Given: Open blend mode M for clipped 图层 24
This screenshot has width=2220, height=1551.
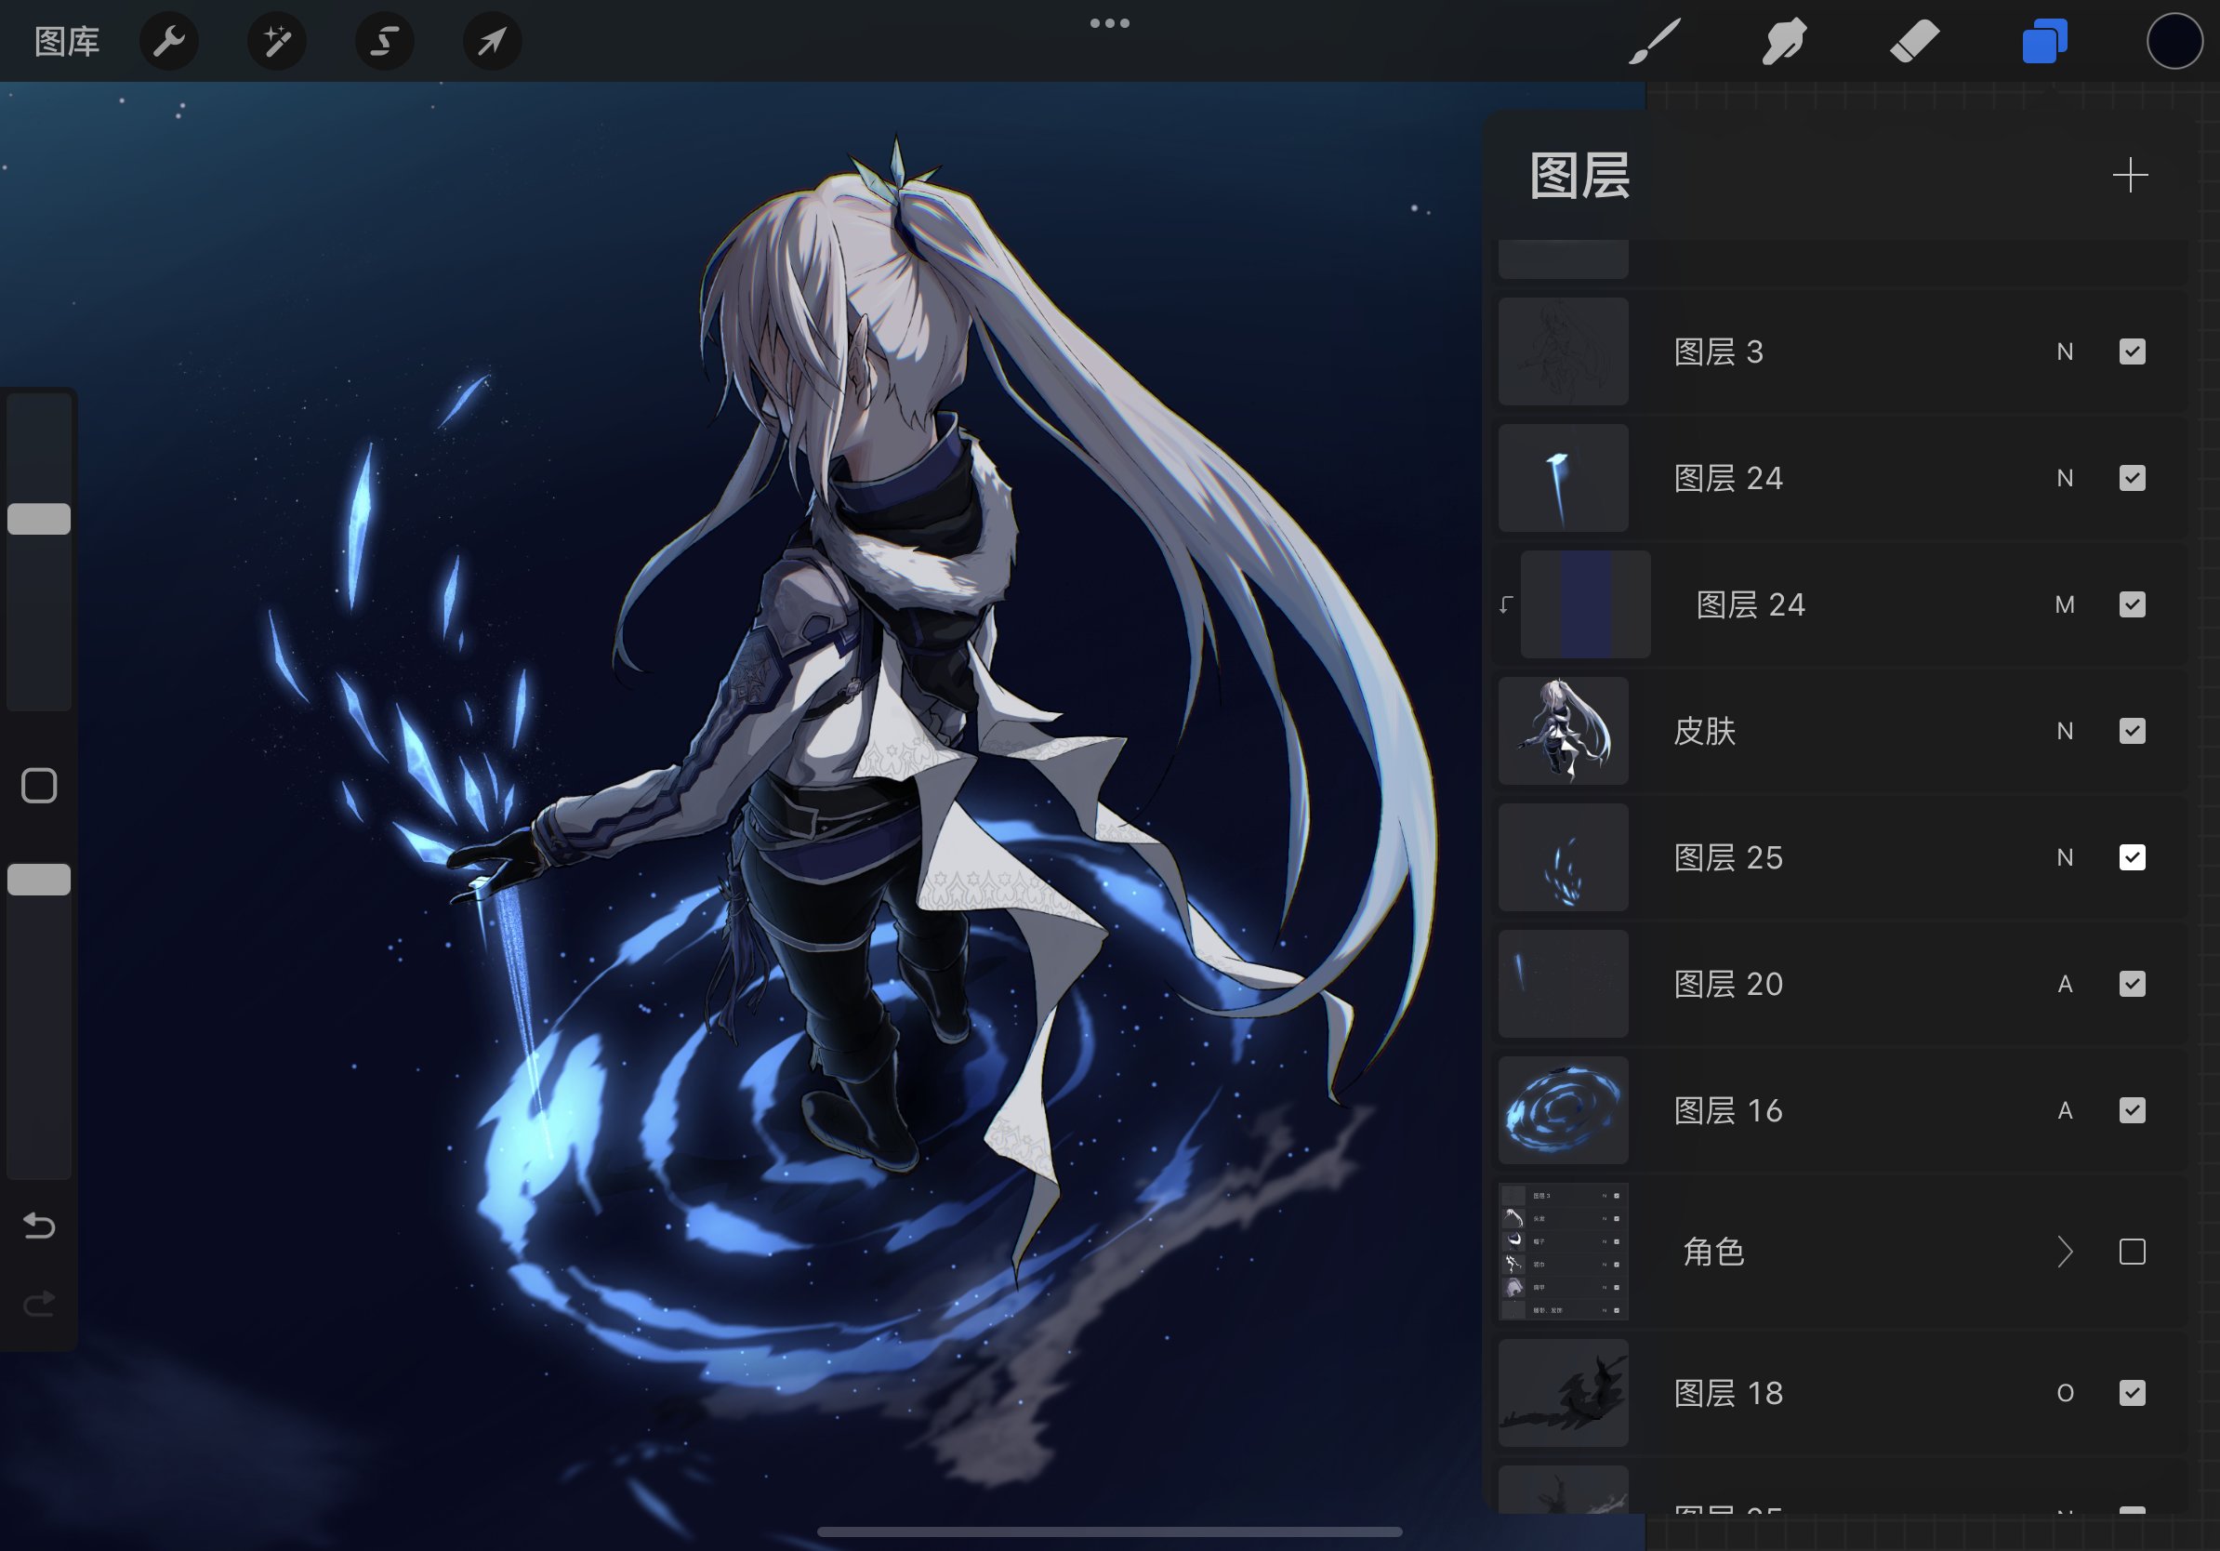Looking at the screenshot, I should pos(2066,604).
